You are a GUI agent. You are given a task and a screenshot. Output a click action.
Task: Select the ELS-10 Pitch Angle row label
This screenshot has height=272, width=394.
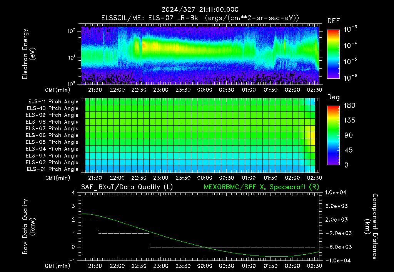[53, 108]
